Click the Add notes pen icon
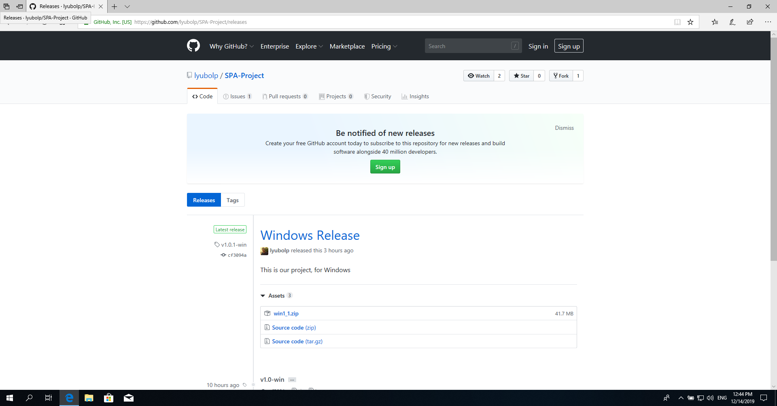 [x=732, y=22]
